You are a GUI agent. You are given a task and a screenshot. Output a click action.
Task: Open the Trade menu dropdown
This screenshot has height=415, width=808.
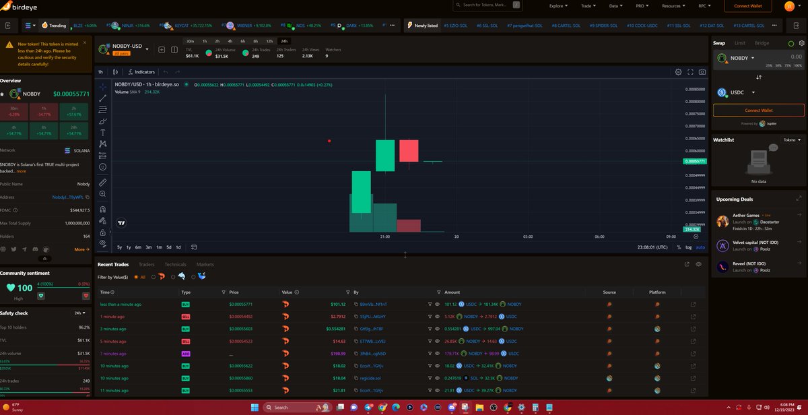[x=588, y=6]
